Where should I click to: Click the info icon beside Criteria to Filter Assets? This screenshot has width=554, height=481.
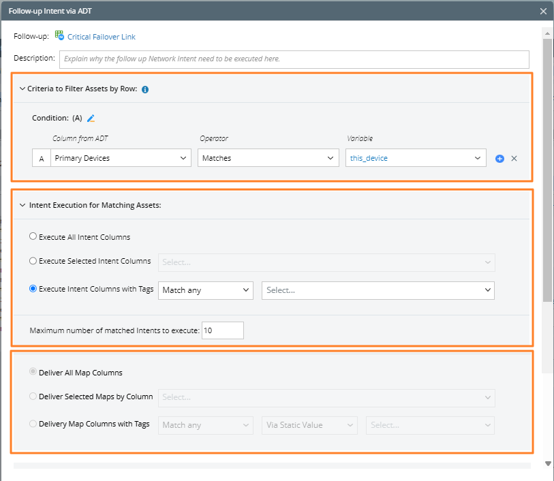(145, 89)
